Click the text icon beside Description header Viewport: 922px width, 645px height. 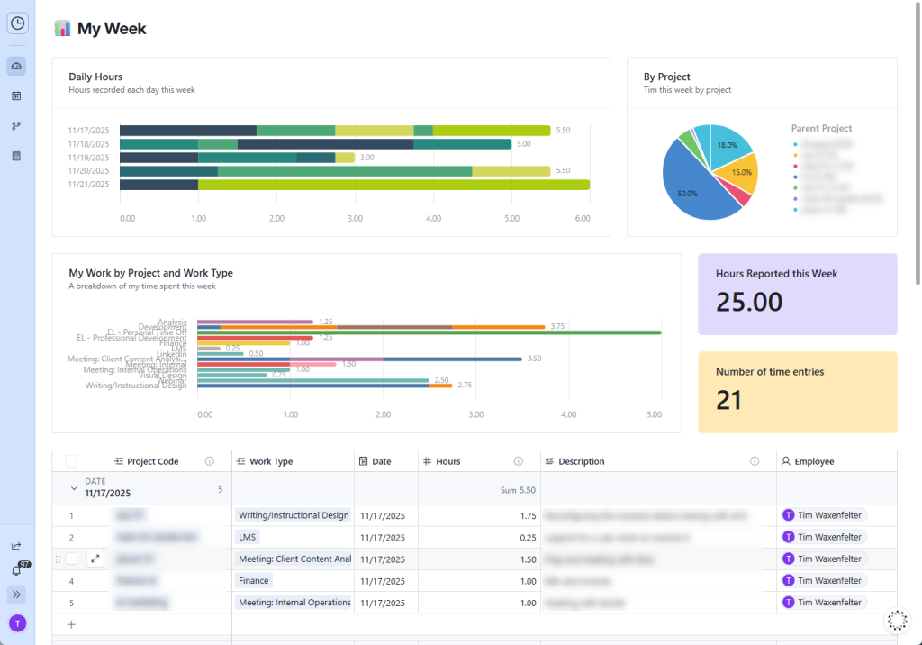point(550,461)
